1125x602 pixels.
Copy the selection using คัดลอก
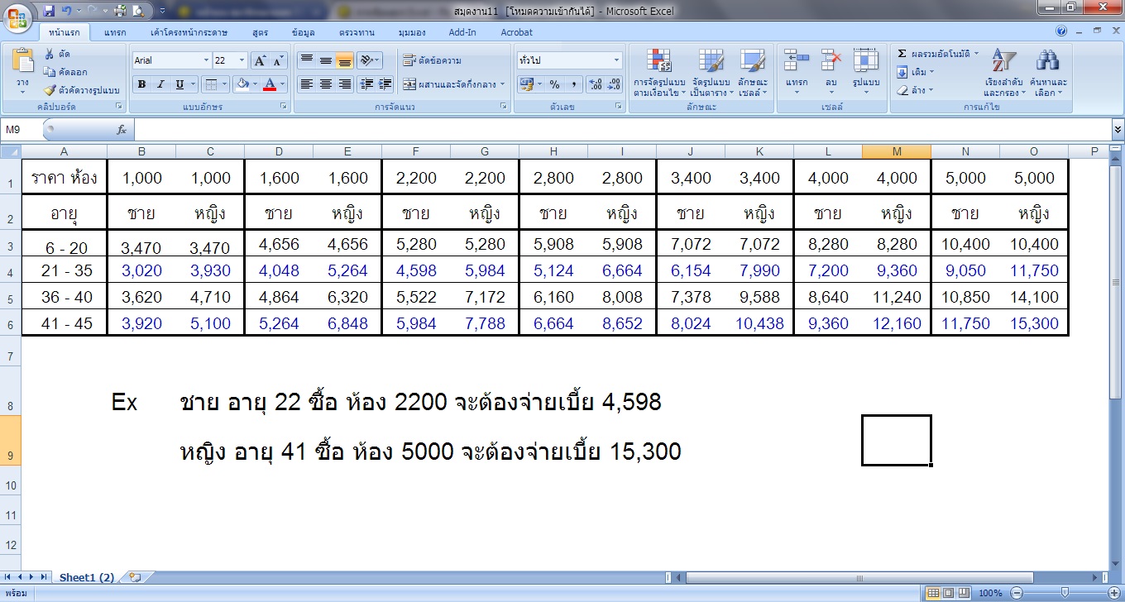[65, 72]
